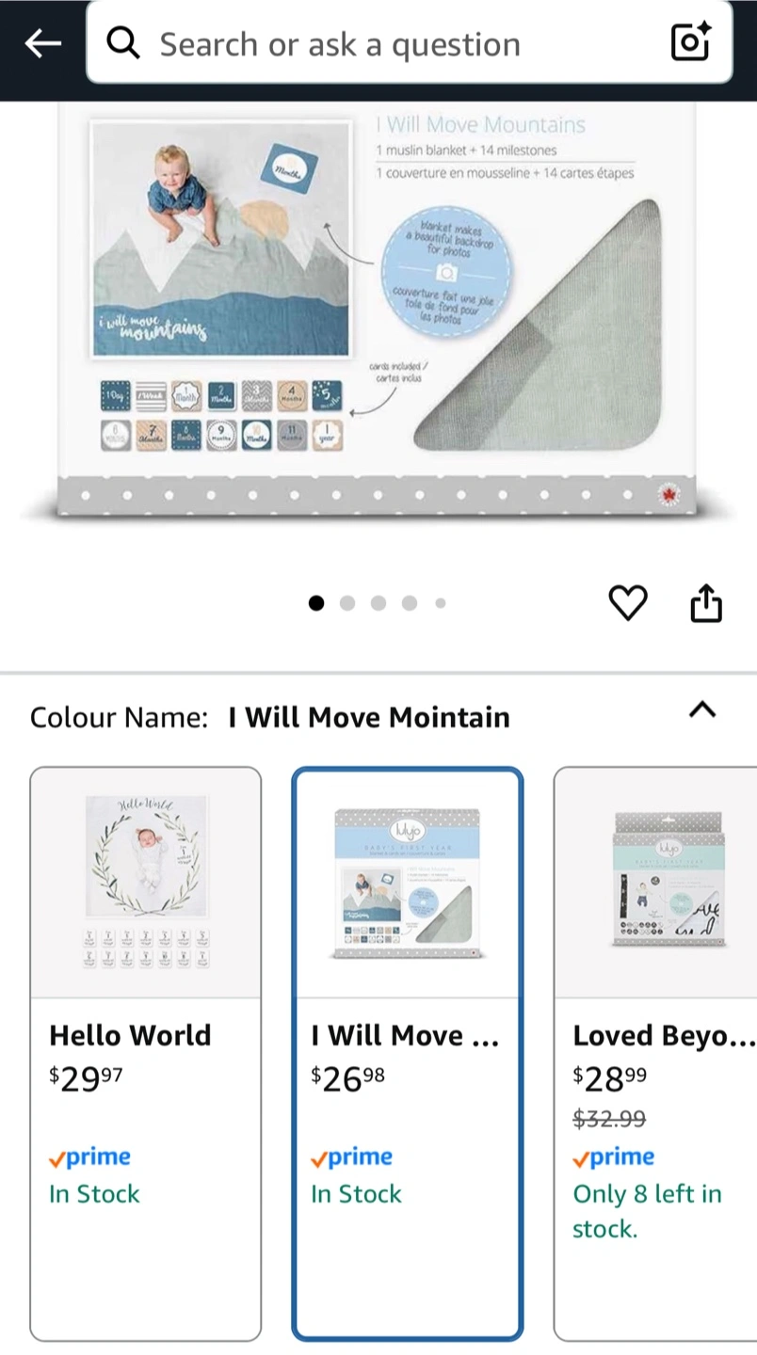Tap the Colour Name label text
The width and height of the screenshot is (757, 1355).
(x=119, y=718)
